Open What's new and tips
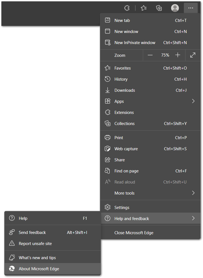 52,257
